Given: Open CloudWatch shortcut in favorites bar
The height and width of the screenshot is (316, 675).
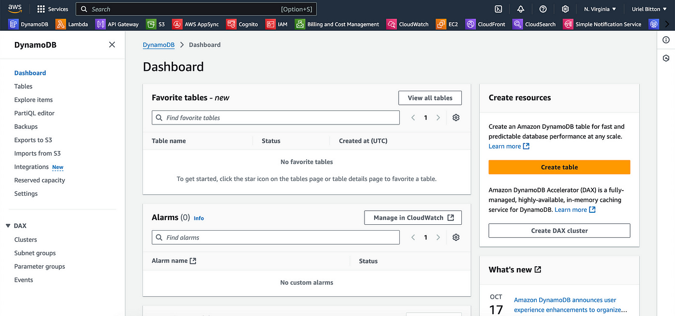Looking at the screenshot, I should (x=407, y=24).
